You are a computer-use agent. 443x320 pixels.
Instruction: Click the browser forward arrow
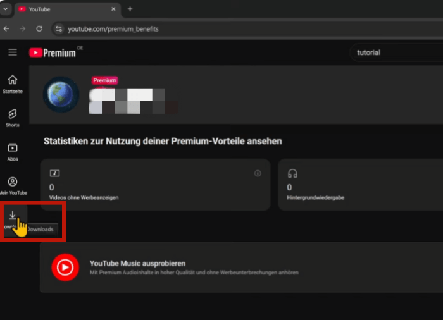point(23,29)
